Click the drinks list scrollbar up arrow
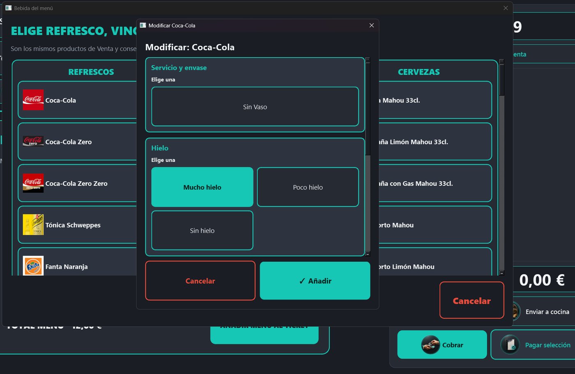Image resolution: width=575 pixels, height=374 pixels. click(x=501, y=61)
